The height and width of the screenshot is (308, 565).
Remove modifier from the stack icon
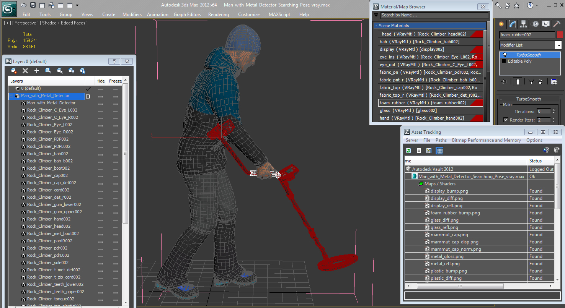tap(540, 81)
